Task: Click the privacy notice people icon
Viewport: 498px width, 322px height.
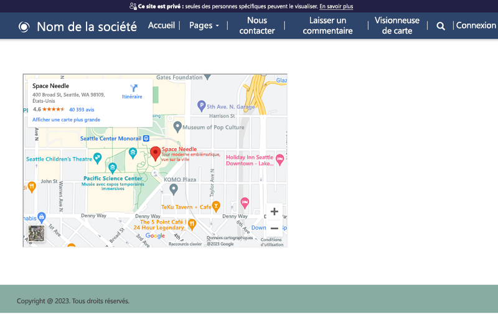Action: 133,6
